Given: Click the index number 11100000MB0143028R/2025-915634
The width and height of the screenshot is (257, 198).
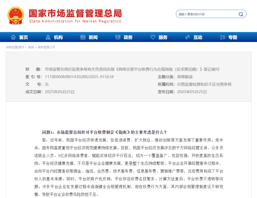Looking at the screenshot, I should coord(79,77).
